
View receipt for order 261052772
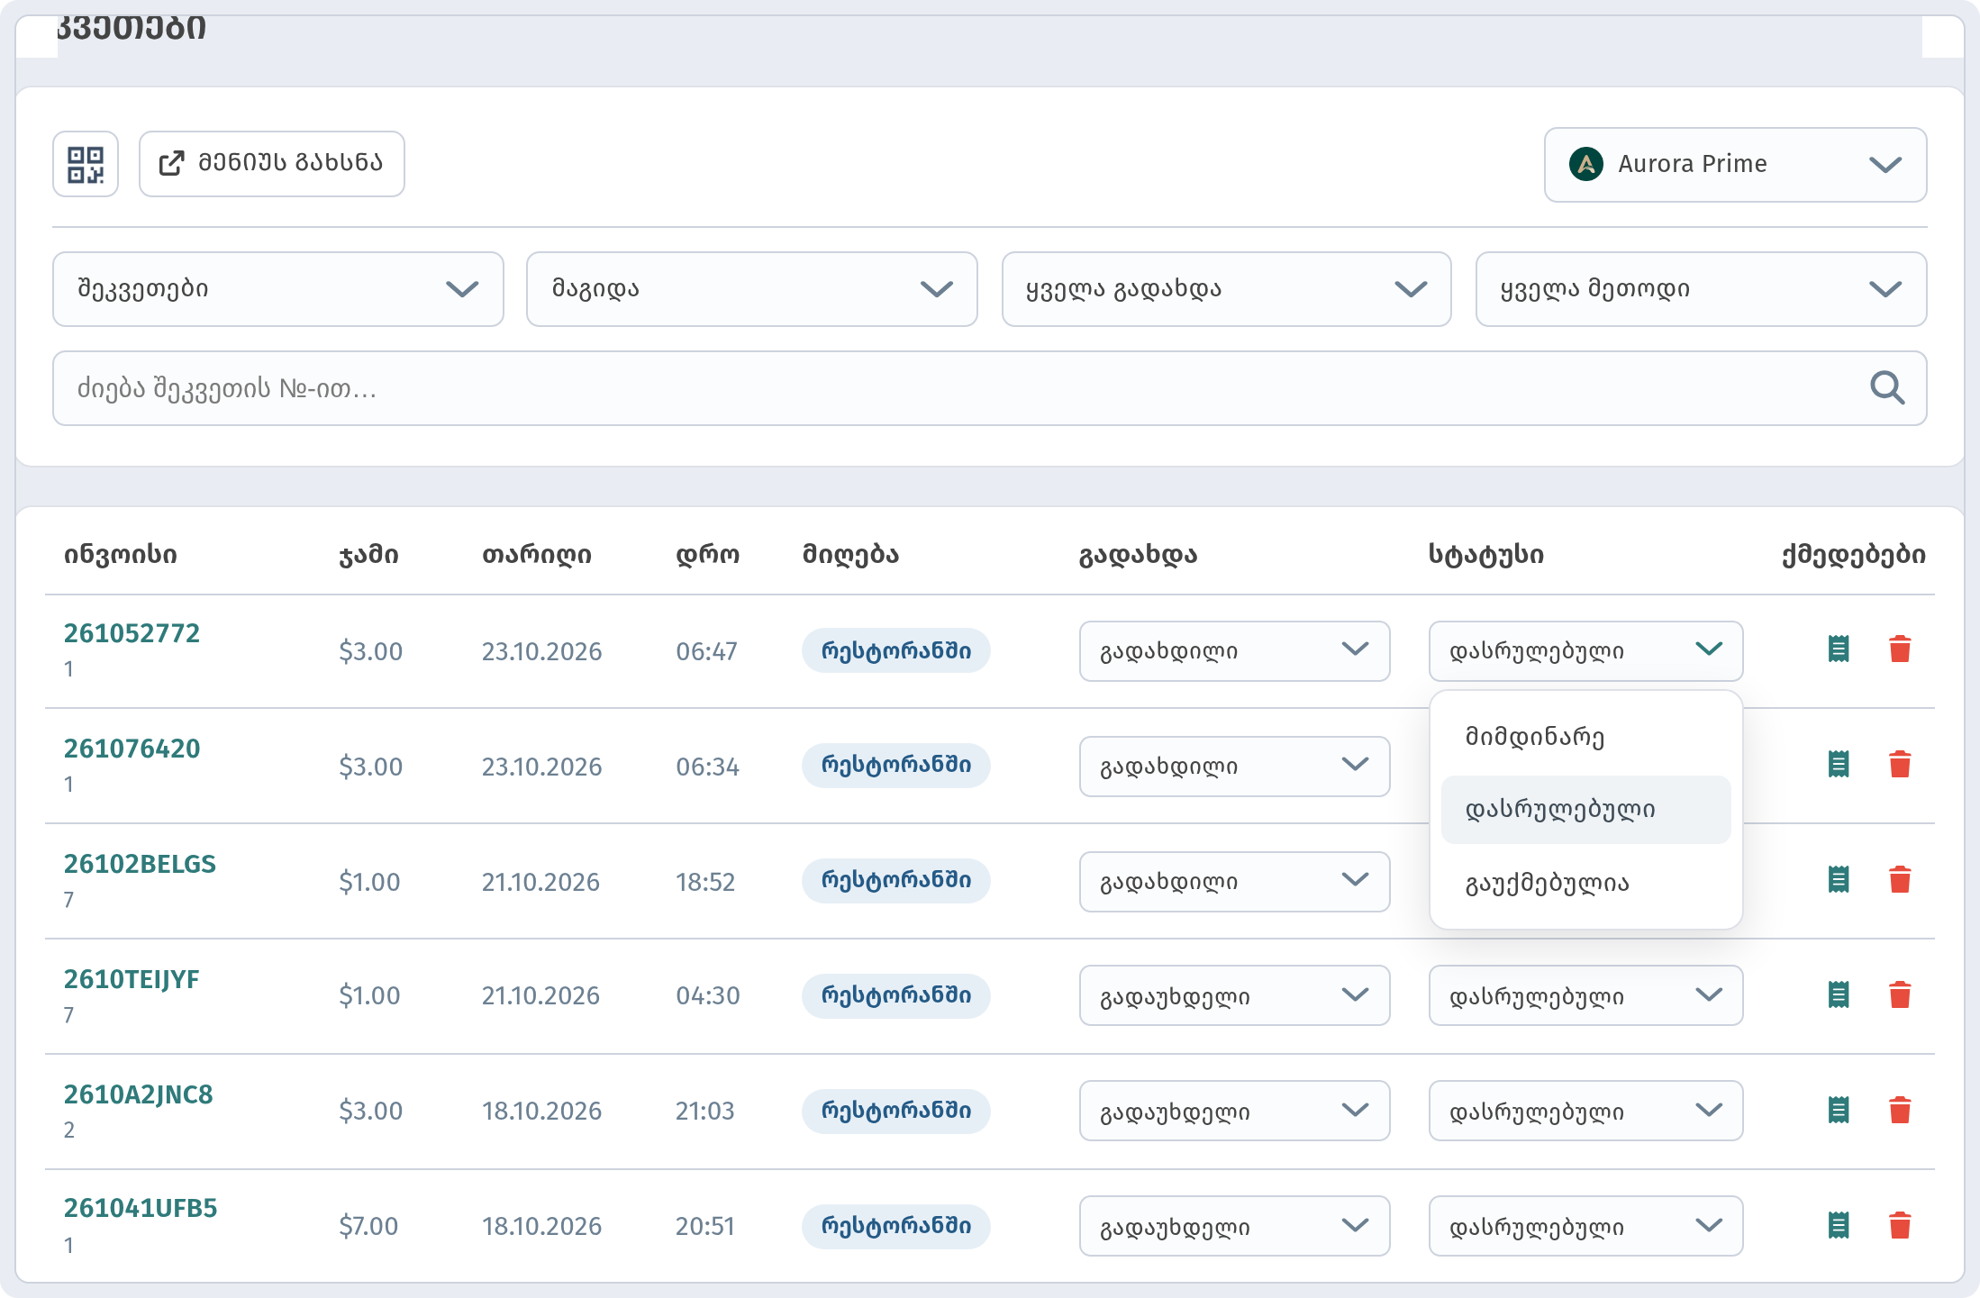[1839, 649]
